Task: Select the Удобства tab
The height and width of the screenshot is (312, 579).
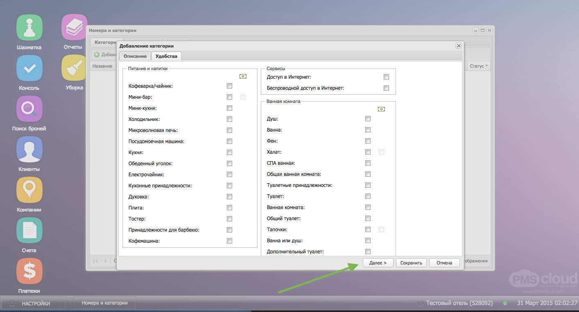Action: pos(166,56)
